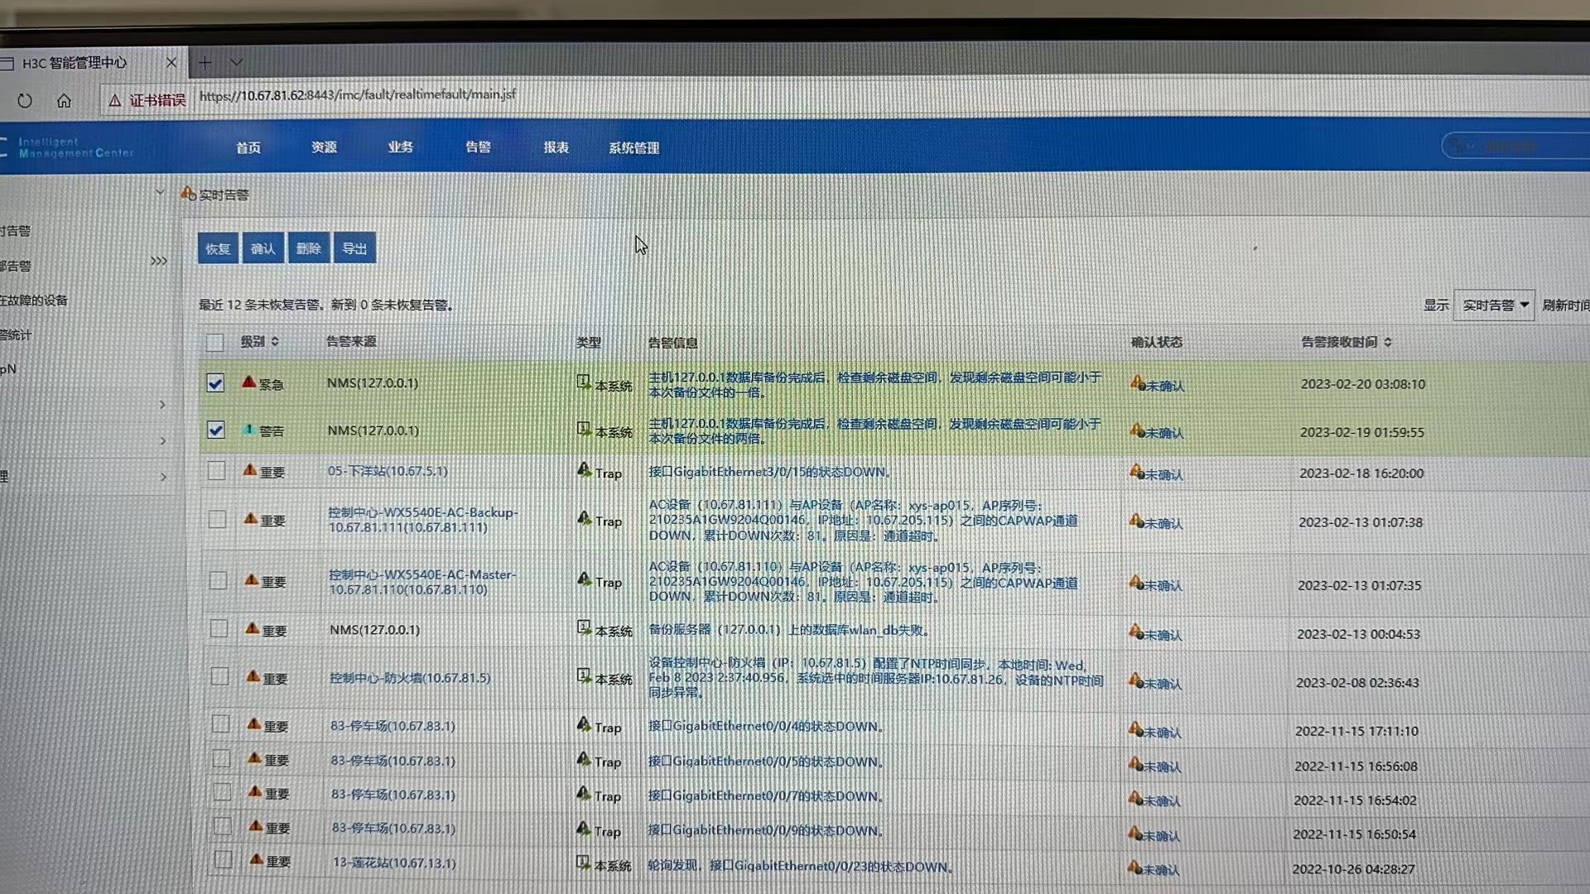Viewport: 1590px width, 894px height.
Task: Expand the browser tab list chevron
Action: (236, 62)
